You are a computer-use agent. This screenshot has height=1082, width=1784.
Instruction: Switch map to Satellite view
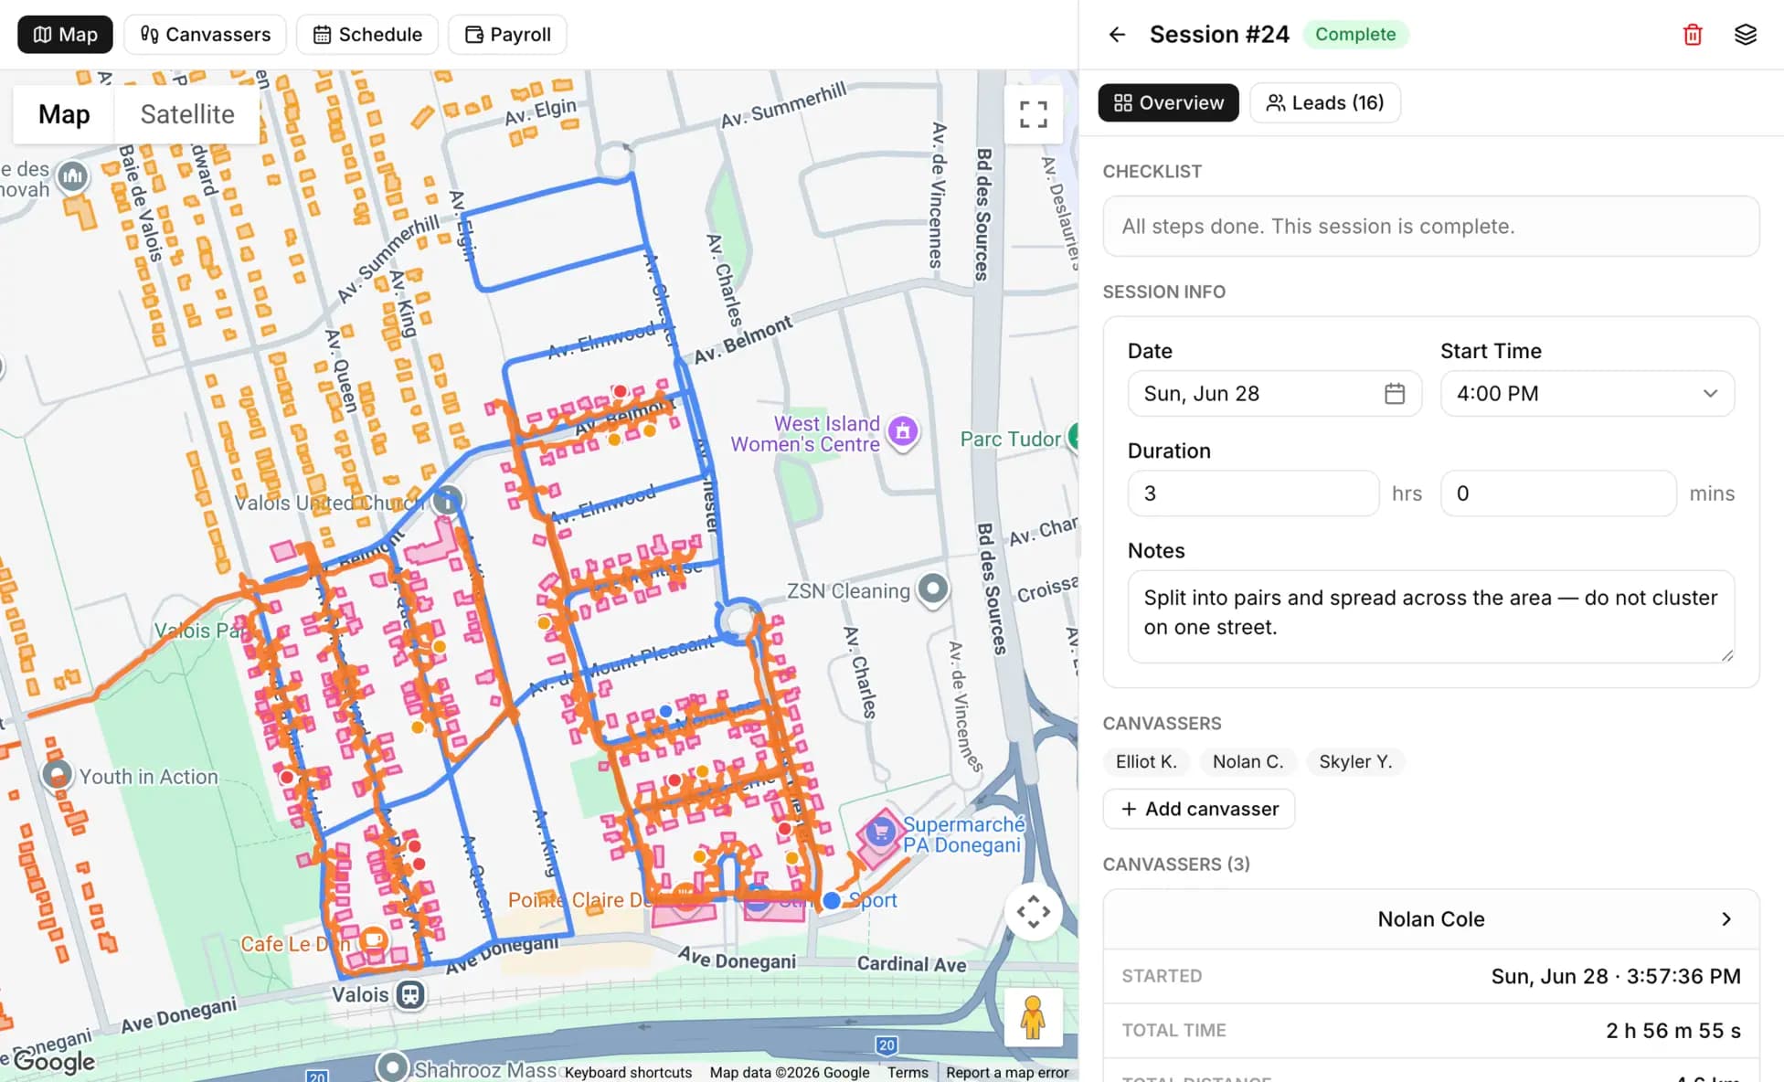pos(187,114)
